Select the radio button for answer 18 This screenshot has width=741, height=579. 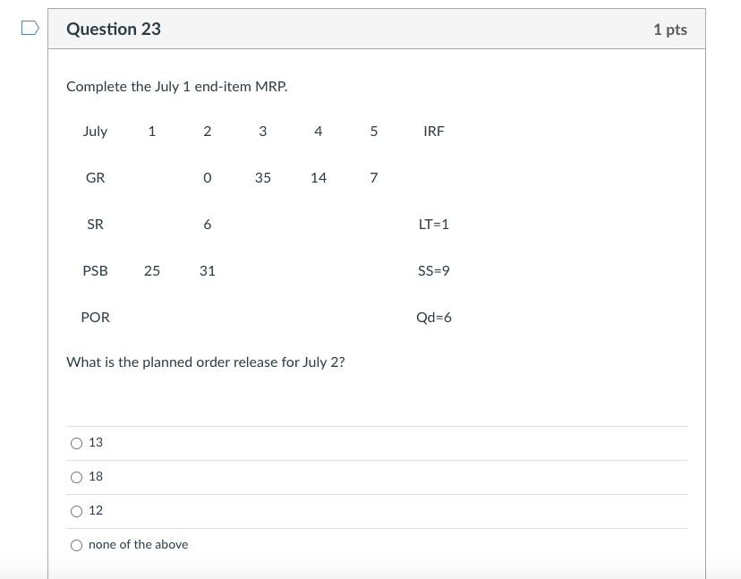point(77,477)
